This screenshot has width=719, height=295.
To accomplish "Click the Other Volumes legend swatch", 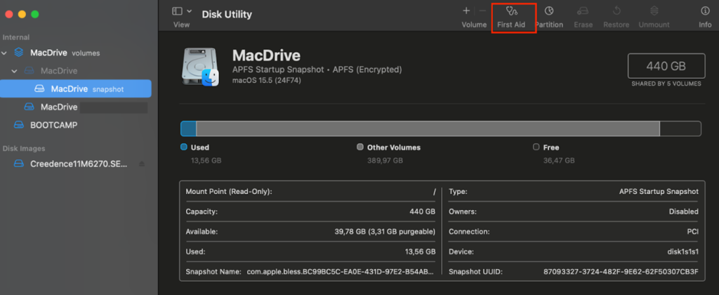I will pos(360,147).
